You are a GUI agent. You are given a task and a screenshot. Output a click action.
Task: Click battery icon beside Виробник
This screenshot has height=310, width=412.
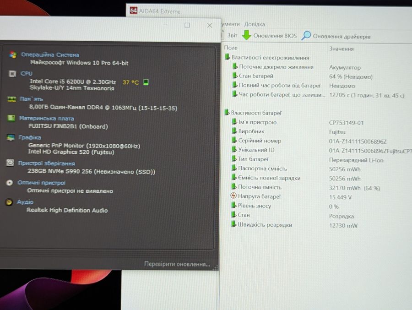pos(234,131)
